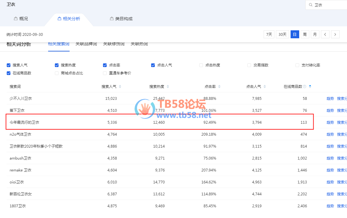
Task: Open 趋势 link for remake 卫衣
Action: 330,170
